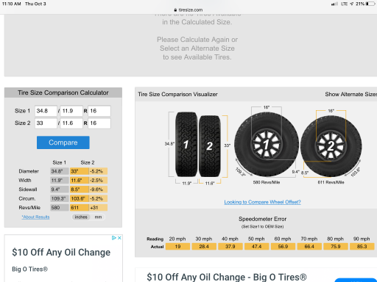Click the tire 1 side wheel image

pos(267,144)
